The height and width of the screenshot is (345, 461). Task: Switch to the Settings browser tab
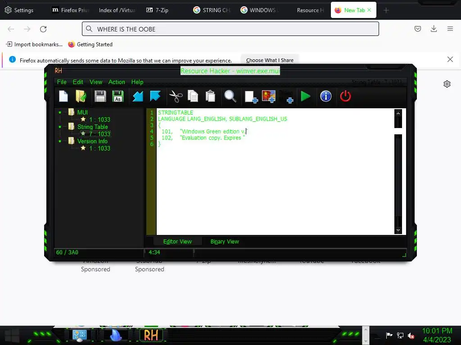(x=19, y=10)
